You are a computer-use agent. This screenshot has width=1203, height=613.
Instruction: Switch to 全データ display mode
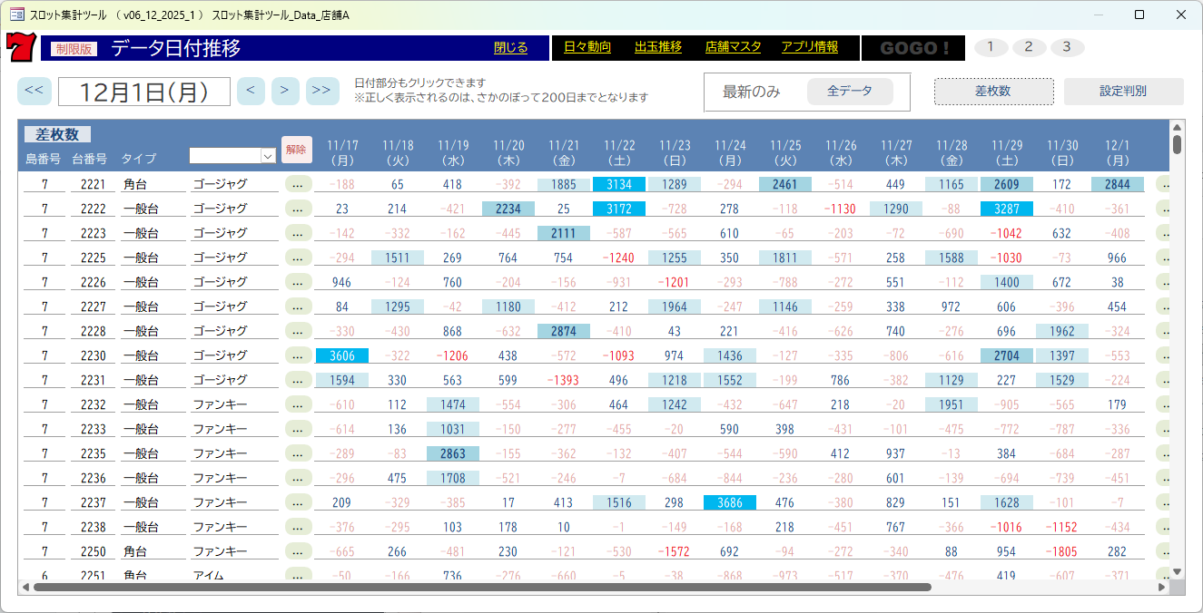[849, 92]
